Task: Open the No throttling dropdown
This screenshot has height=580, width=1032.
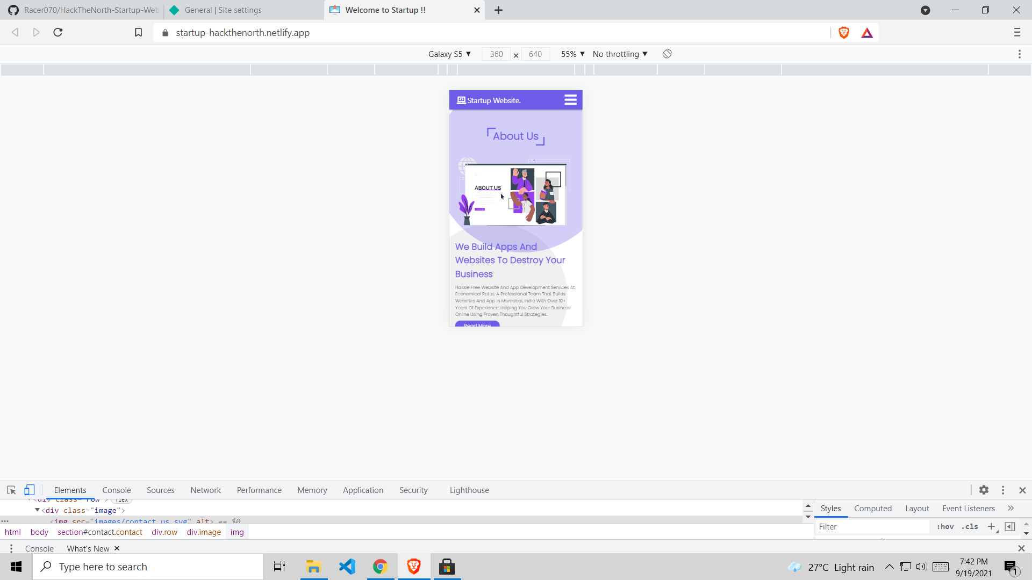Action: click(x=620, y=54)
